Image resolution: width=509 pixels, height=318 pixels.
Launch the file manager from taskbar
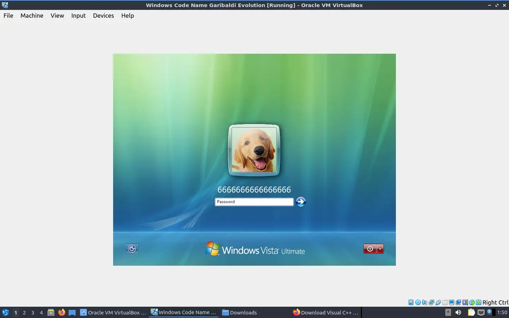pyautogui.click(x=51, y=312)
